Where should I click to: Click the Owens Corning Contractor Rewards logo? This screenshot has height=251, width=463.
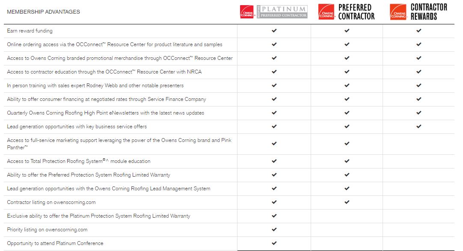point(418,12)
